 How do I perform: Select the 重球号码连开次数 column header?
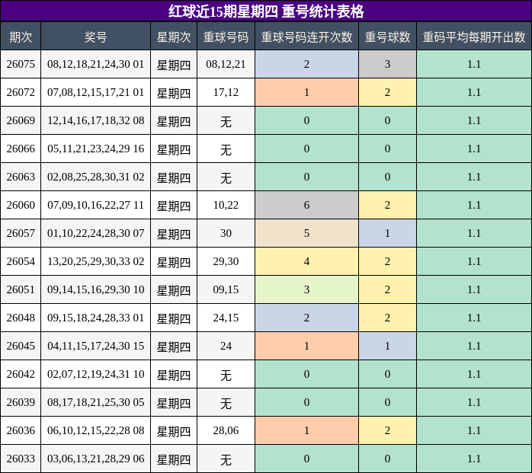click(306, 37)
